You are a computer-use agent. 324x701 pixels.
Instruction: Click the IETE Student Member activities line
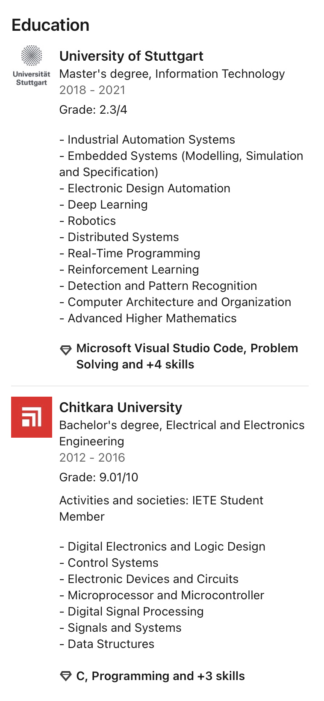tap(161, 508)
